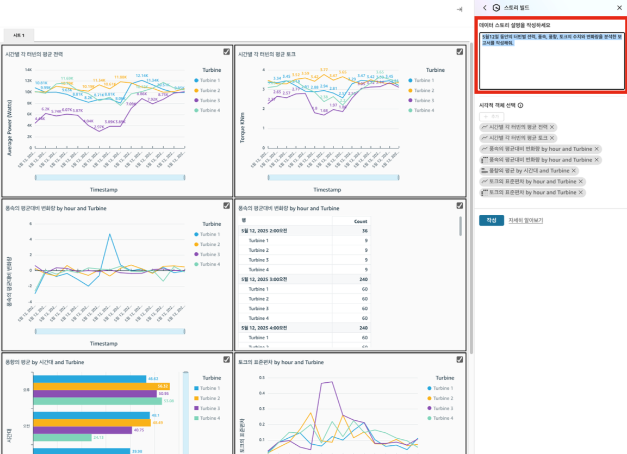
Task: Click the info icon next to 시각적 객체 선택
Action: click(520, 105)
